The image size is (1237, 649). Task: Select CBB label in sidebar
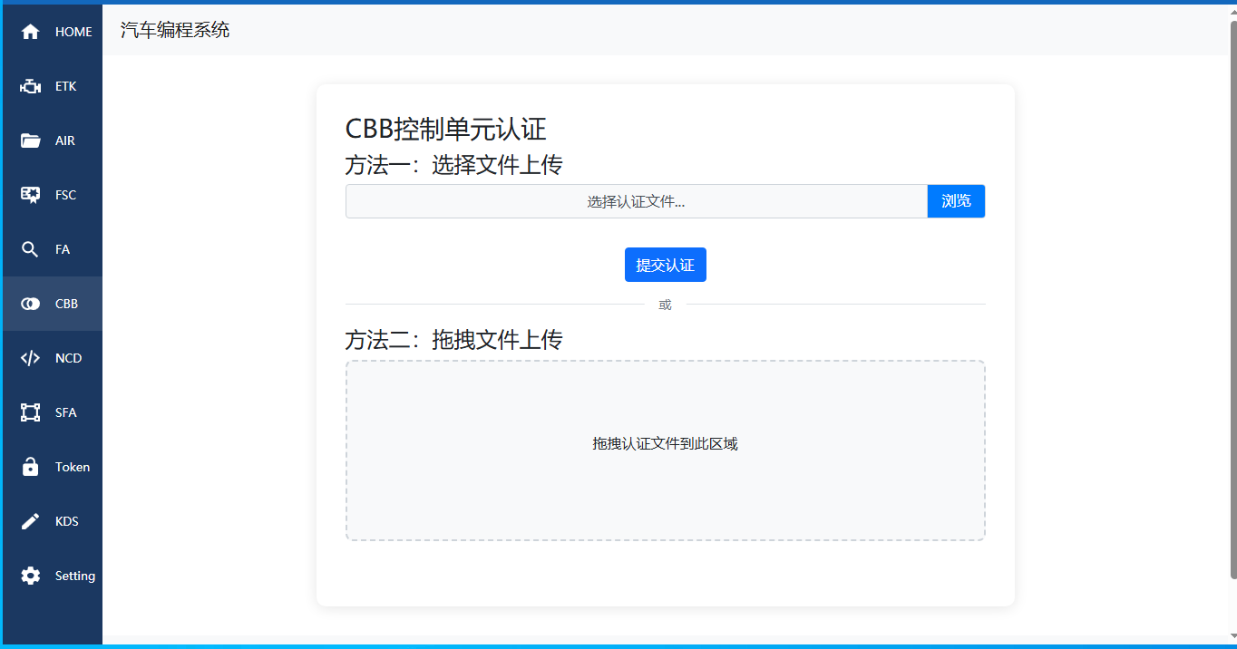click(x=66, y=304)
